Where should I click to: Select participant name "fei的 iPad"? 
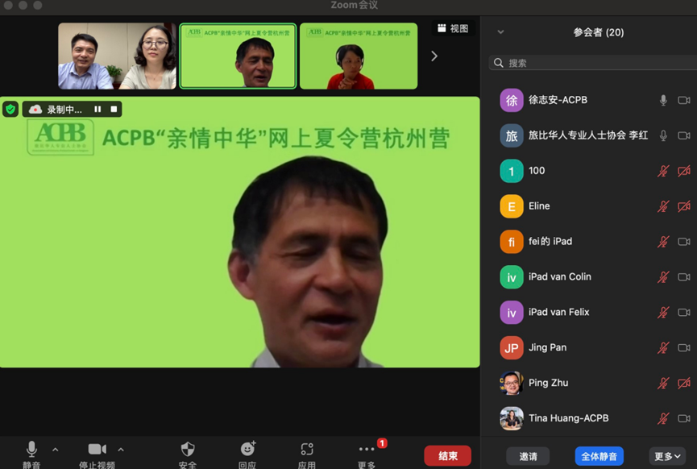click(550, 242)
